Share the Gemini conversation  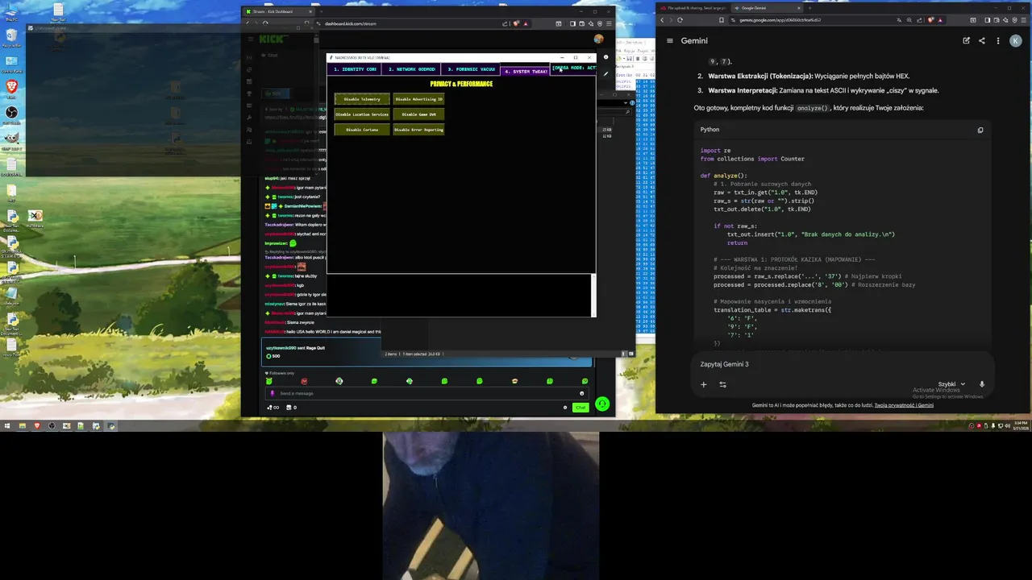(x=981, y=40)
